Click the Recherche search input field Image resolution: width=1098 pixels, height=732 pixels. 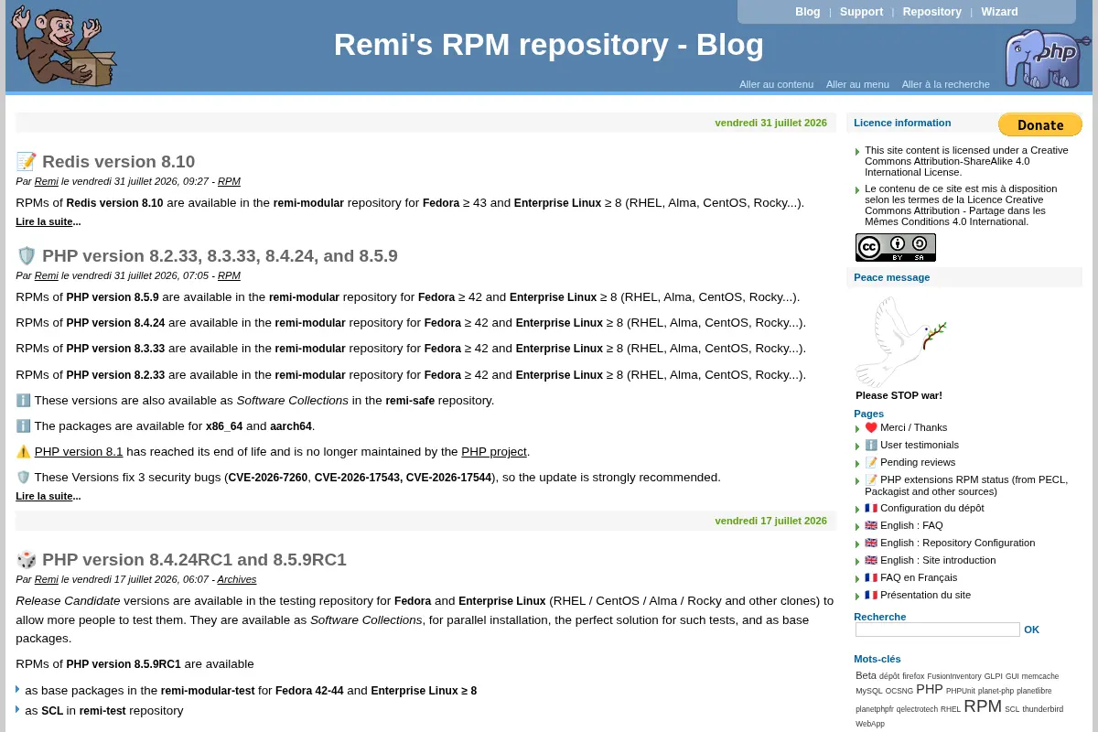937,630
